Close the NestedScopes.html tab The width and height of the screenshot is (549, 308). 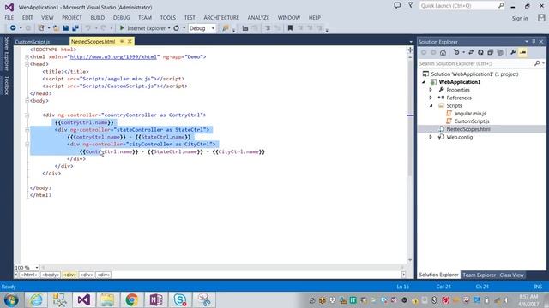tap(130, 42)
